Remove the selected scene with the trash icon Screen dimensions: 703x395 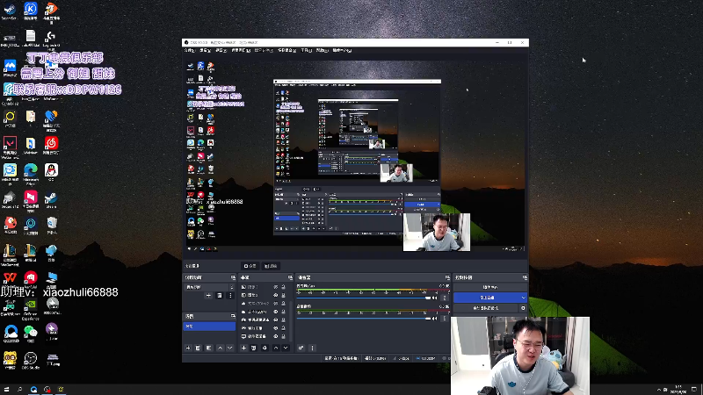coord(199,348)
